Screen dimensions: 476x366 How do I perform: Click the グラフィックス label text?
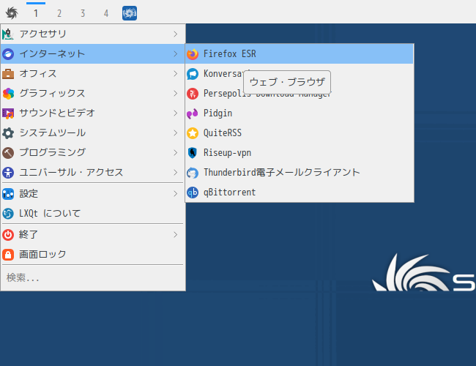52,94
